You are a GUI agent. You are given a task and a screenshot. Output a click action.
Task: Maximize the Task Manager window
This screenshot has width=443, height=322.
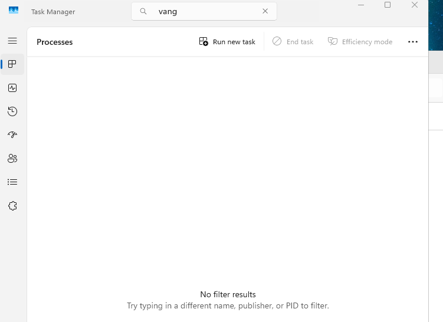point(388,5)
